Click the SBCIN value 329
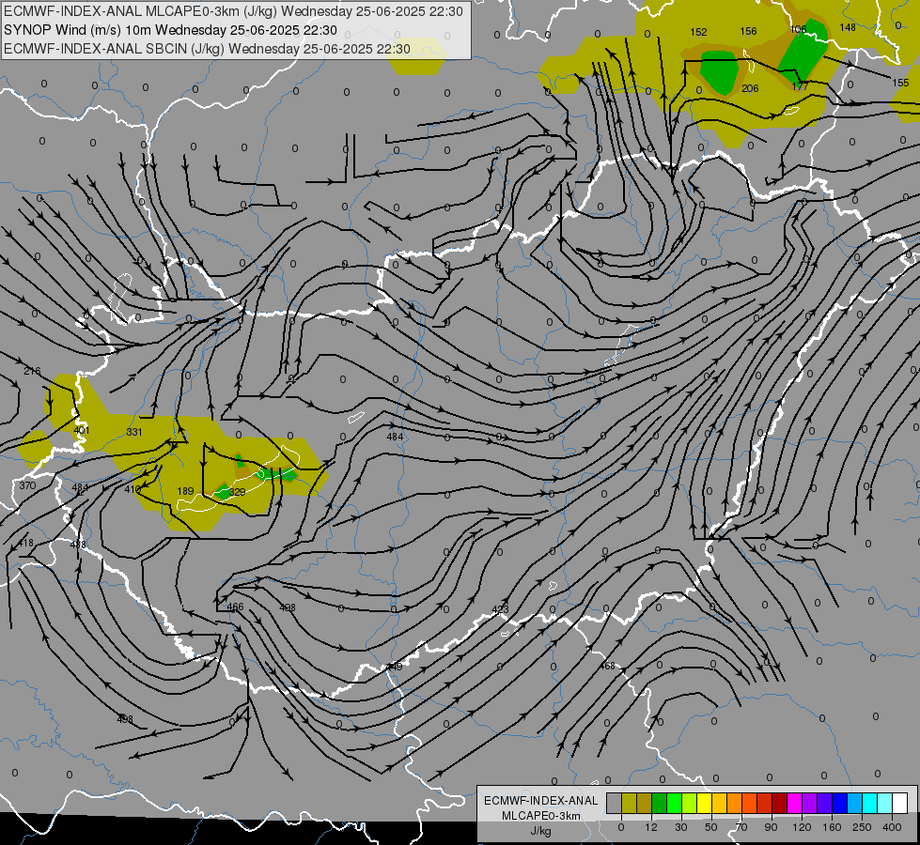 coord(237,492)
